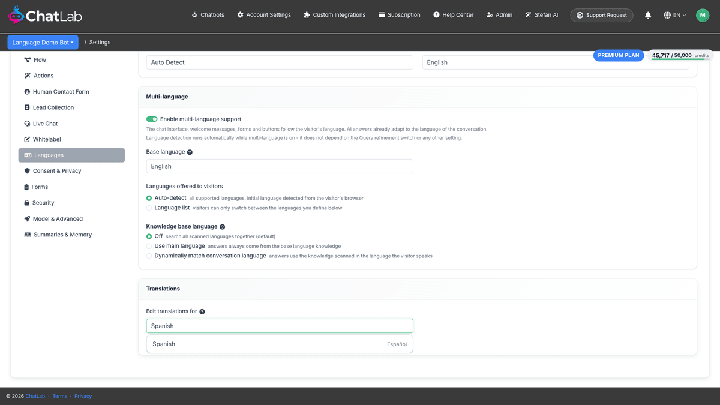This screenshot has width=720, height=405.
Task: Click the Consent & Privacy shield icon
Action: click(27, 171)
